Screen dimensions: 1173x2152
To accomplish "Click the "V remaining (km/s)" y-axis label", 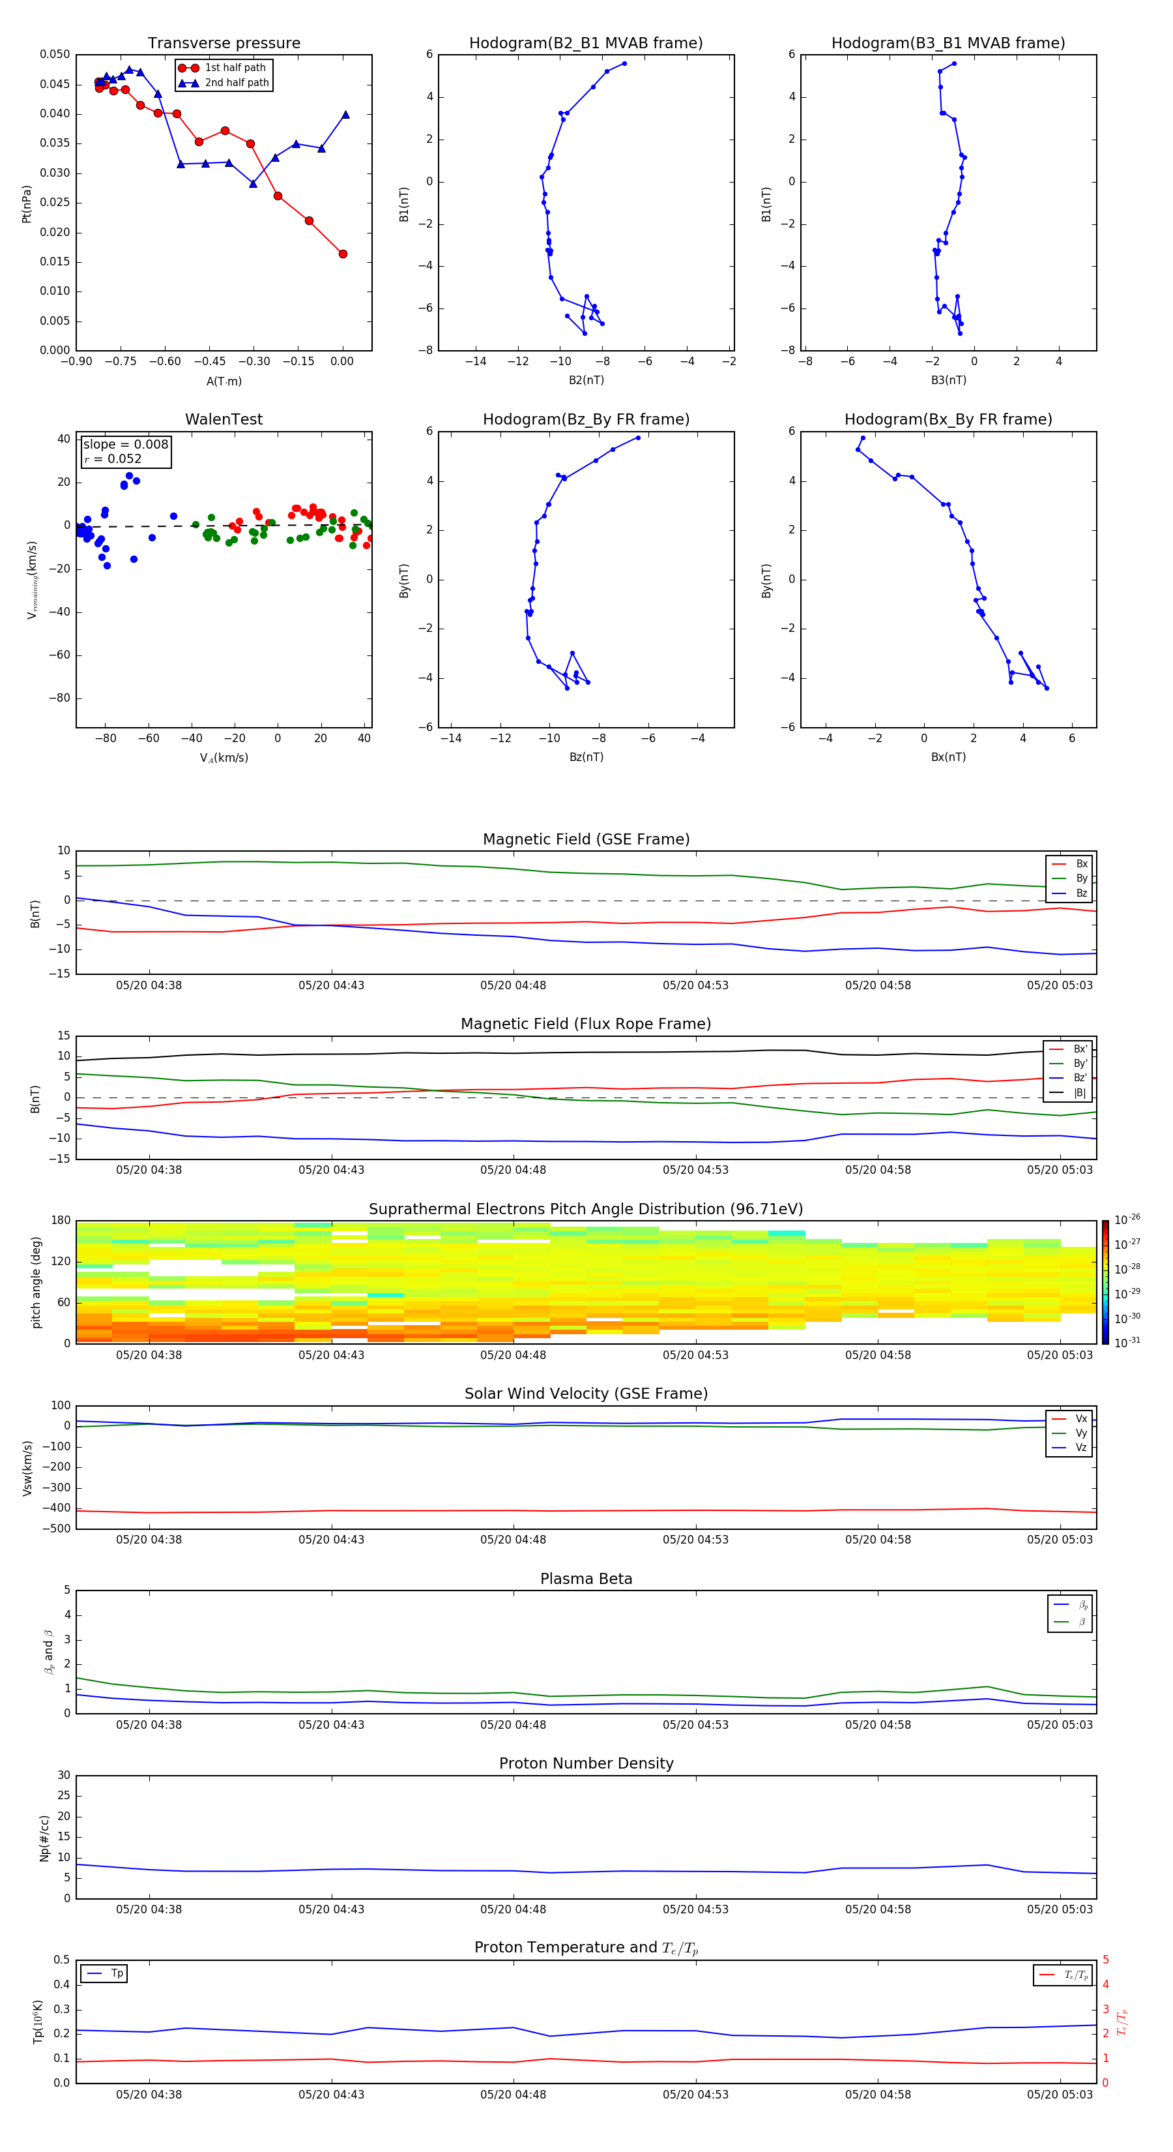I will (x=33, y=580).
